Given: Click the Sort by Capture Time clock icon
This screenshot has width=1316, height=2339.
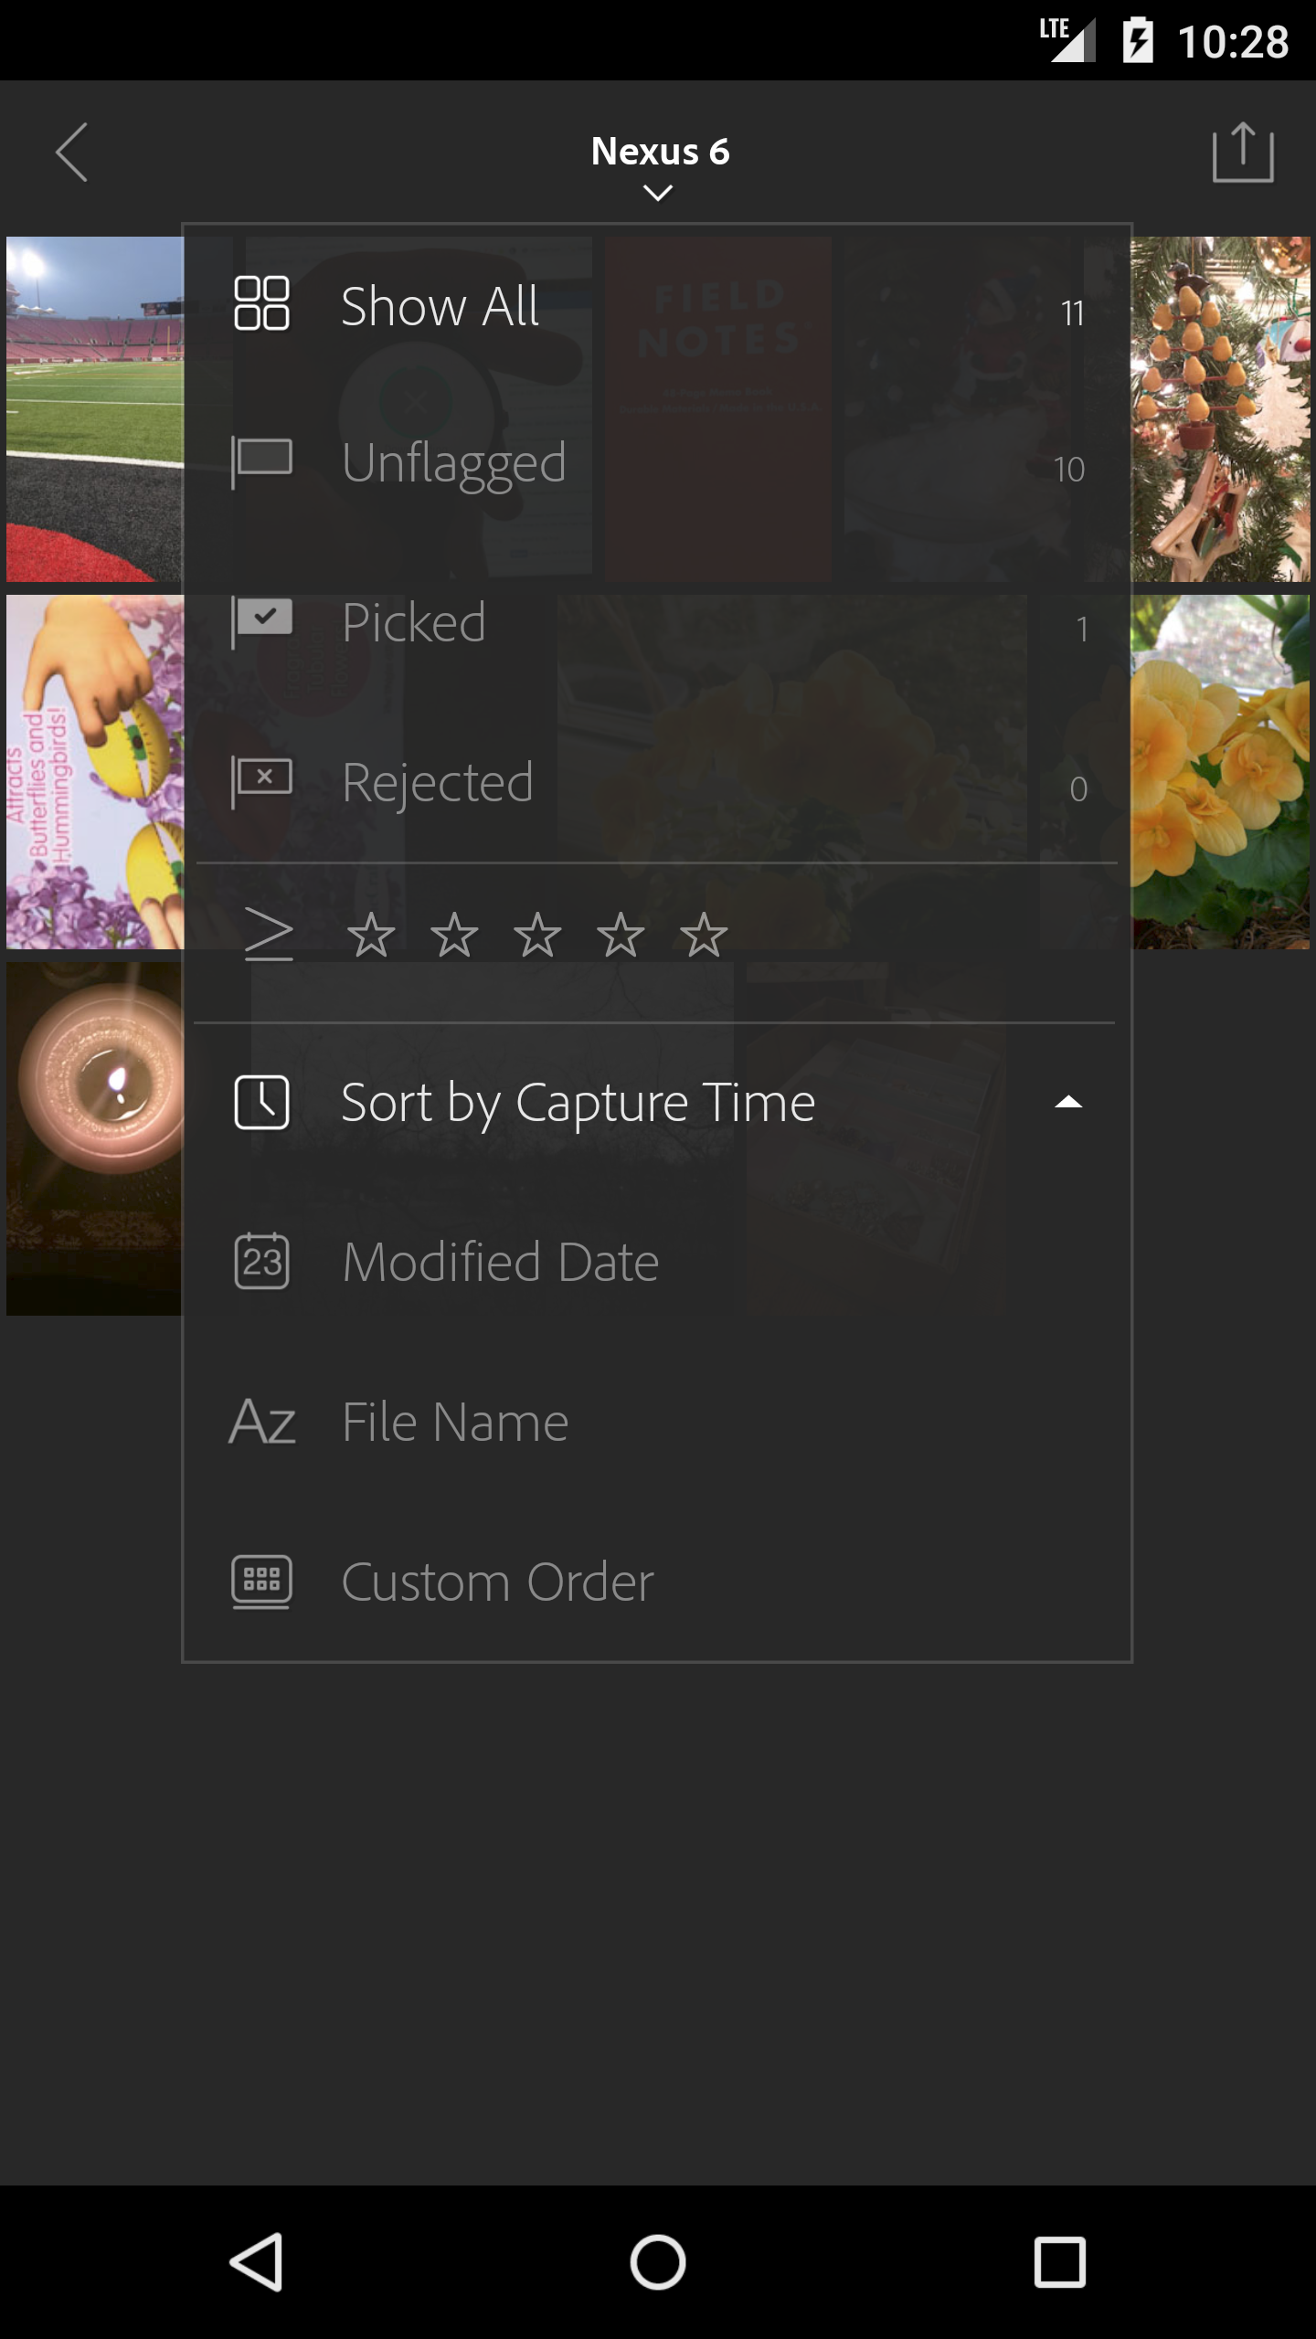Looking at the screenshot, I should click(262, 1102).
